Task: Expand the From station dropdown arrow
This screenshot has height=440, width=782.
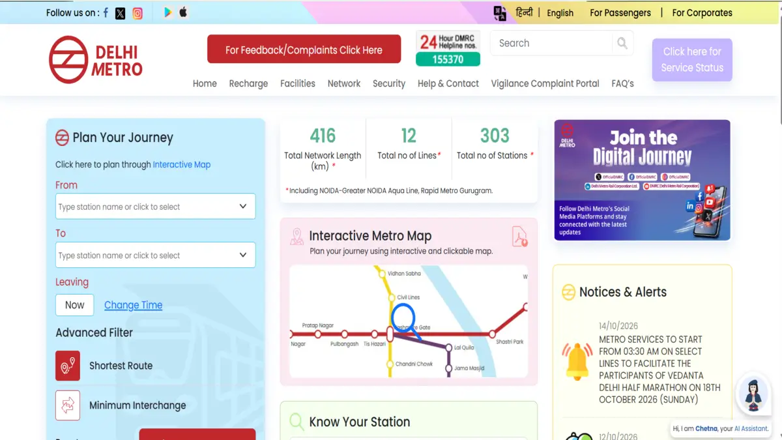Action: click(243, 207)
